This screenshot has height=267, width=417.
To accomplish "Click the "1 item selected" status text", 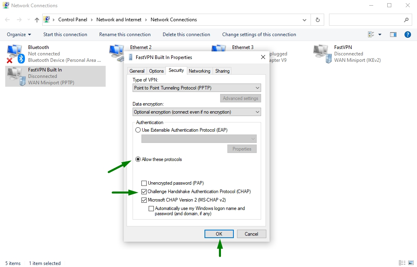I will tap(45, 263).
